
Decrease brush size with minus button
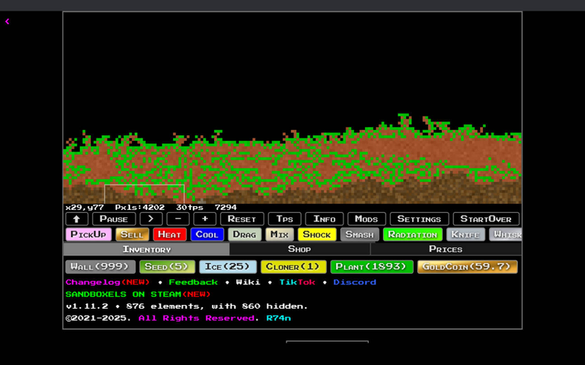pyautogui.click(x=177, y=219)
